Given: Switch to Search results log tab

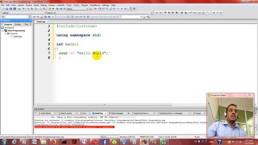Looking at the screenshot, I should (66, 113).
